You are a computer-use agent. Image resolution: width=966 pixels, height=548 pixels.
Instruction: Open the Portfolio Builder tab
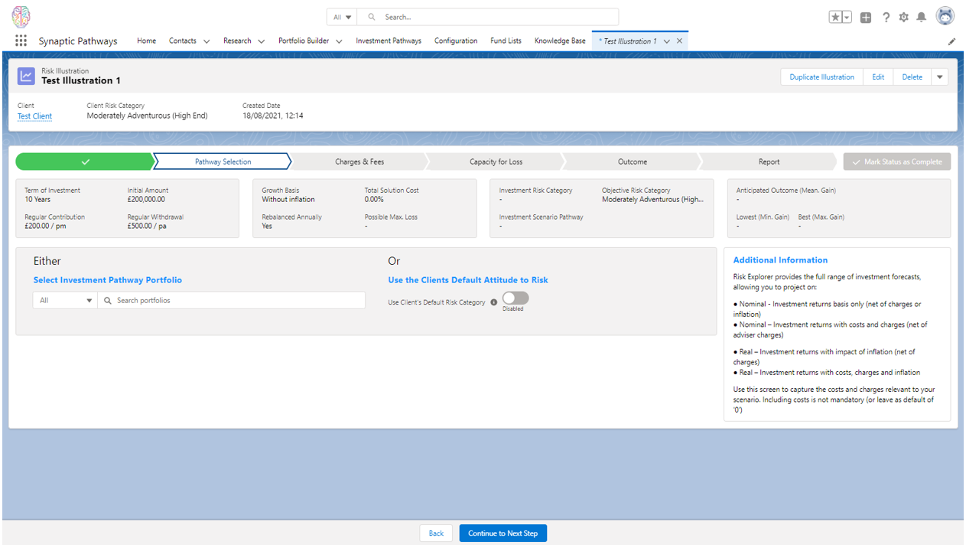coord(304,41)
